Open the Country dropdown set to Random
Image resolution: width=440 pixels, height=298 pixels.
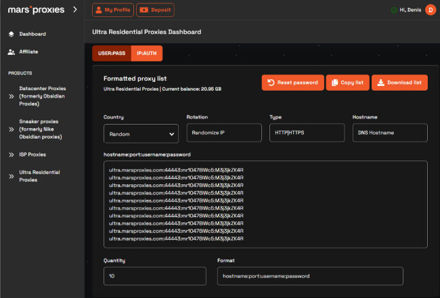click(x=141, y=134)
